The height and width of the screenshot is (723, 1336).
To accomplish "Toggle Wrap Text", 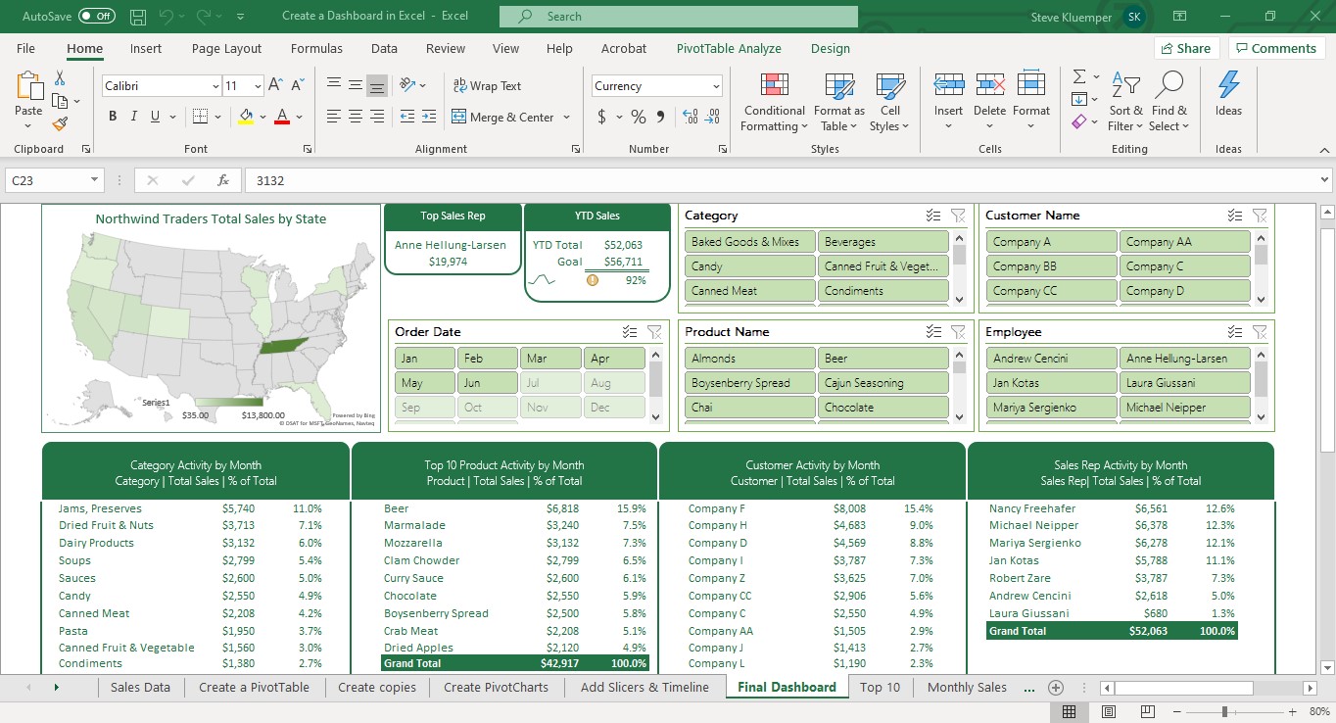I will coord(487,85).
